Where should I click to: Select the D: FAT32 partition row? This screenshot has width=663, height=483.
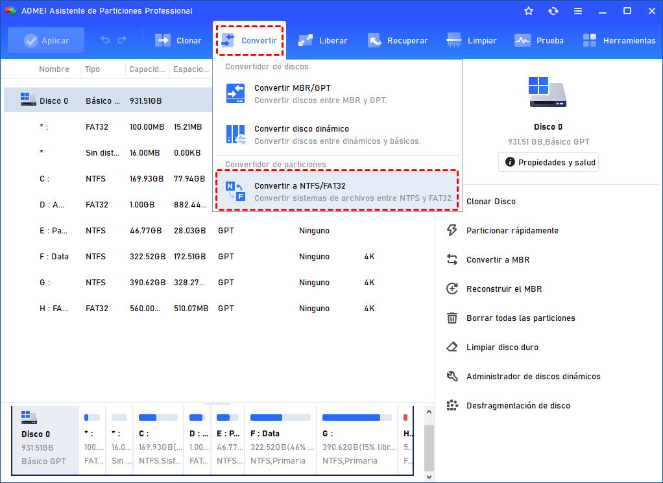pos(108,204)
